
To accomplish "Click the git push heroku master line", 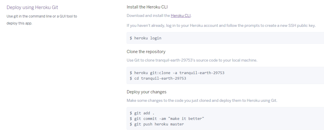I will (157, 124).
